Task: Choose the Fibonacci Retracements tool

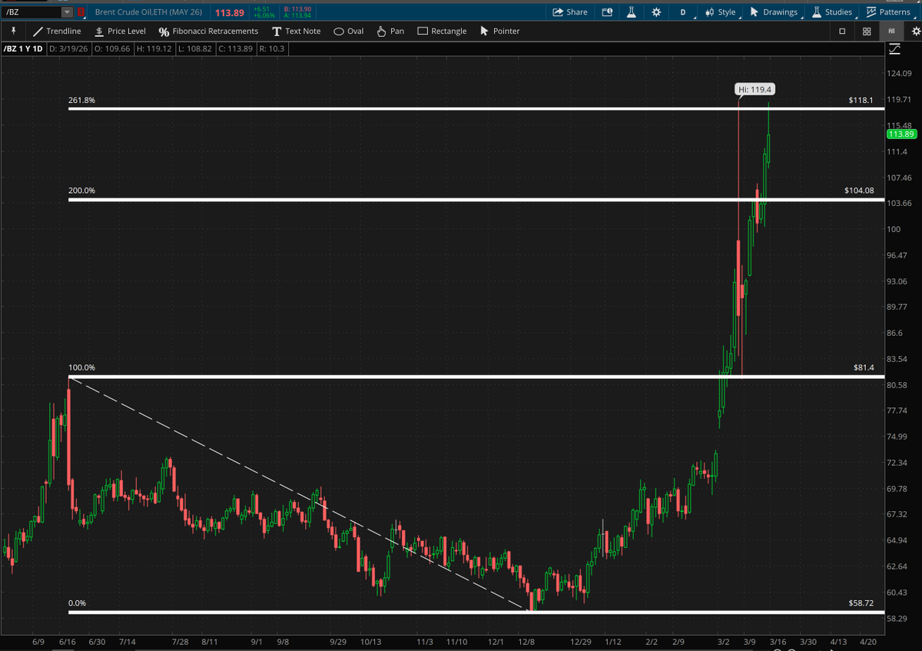Action: [x=209, y=32]
